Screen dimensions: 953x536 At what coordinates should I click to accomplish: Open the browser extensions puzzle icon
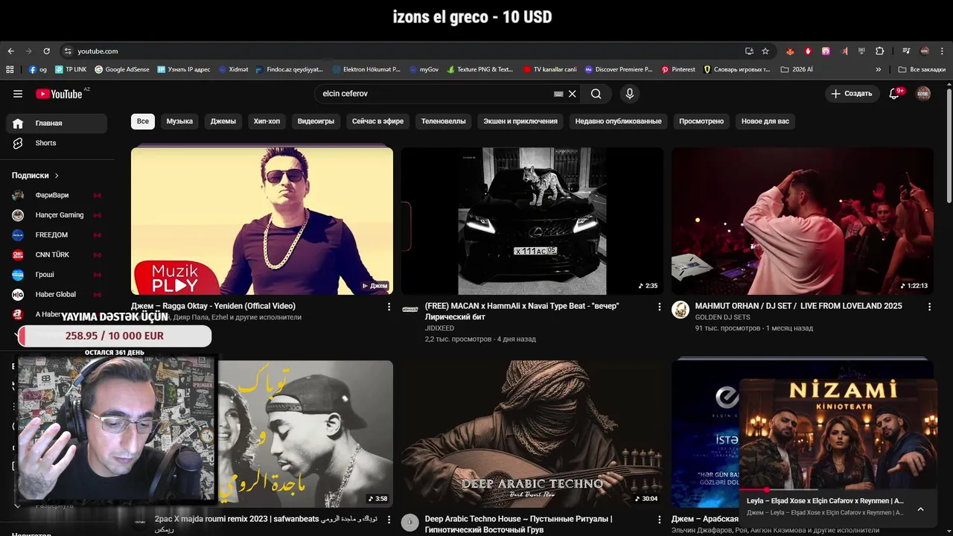(x=880, y=51)
